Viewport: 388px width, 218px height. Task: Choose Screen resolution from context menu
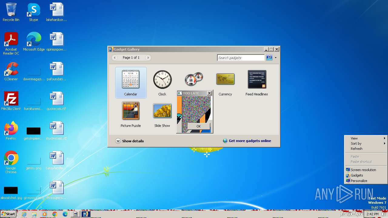(366, 170)
